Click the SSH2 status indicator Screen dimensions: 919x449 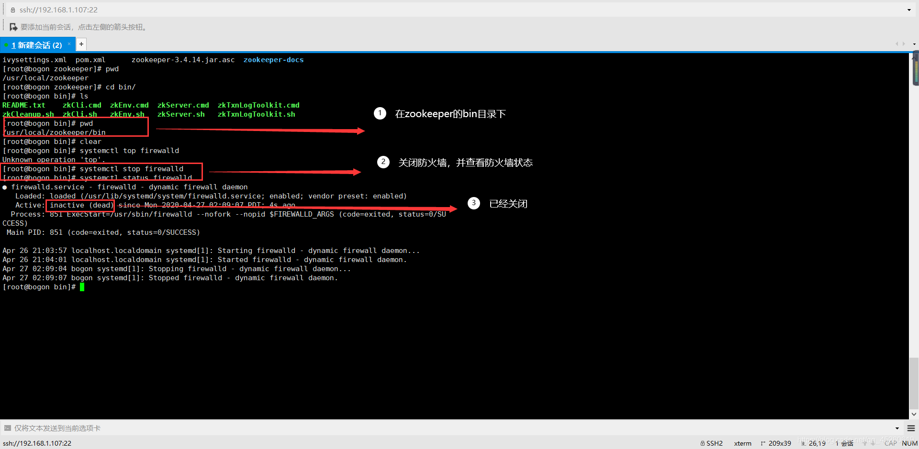tap(712, 443)
